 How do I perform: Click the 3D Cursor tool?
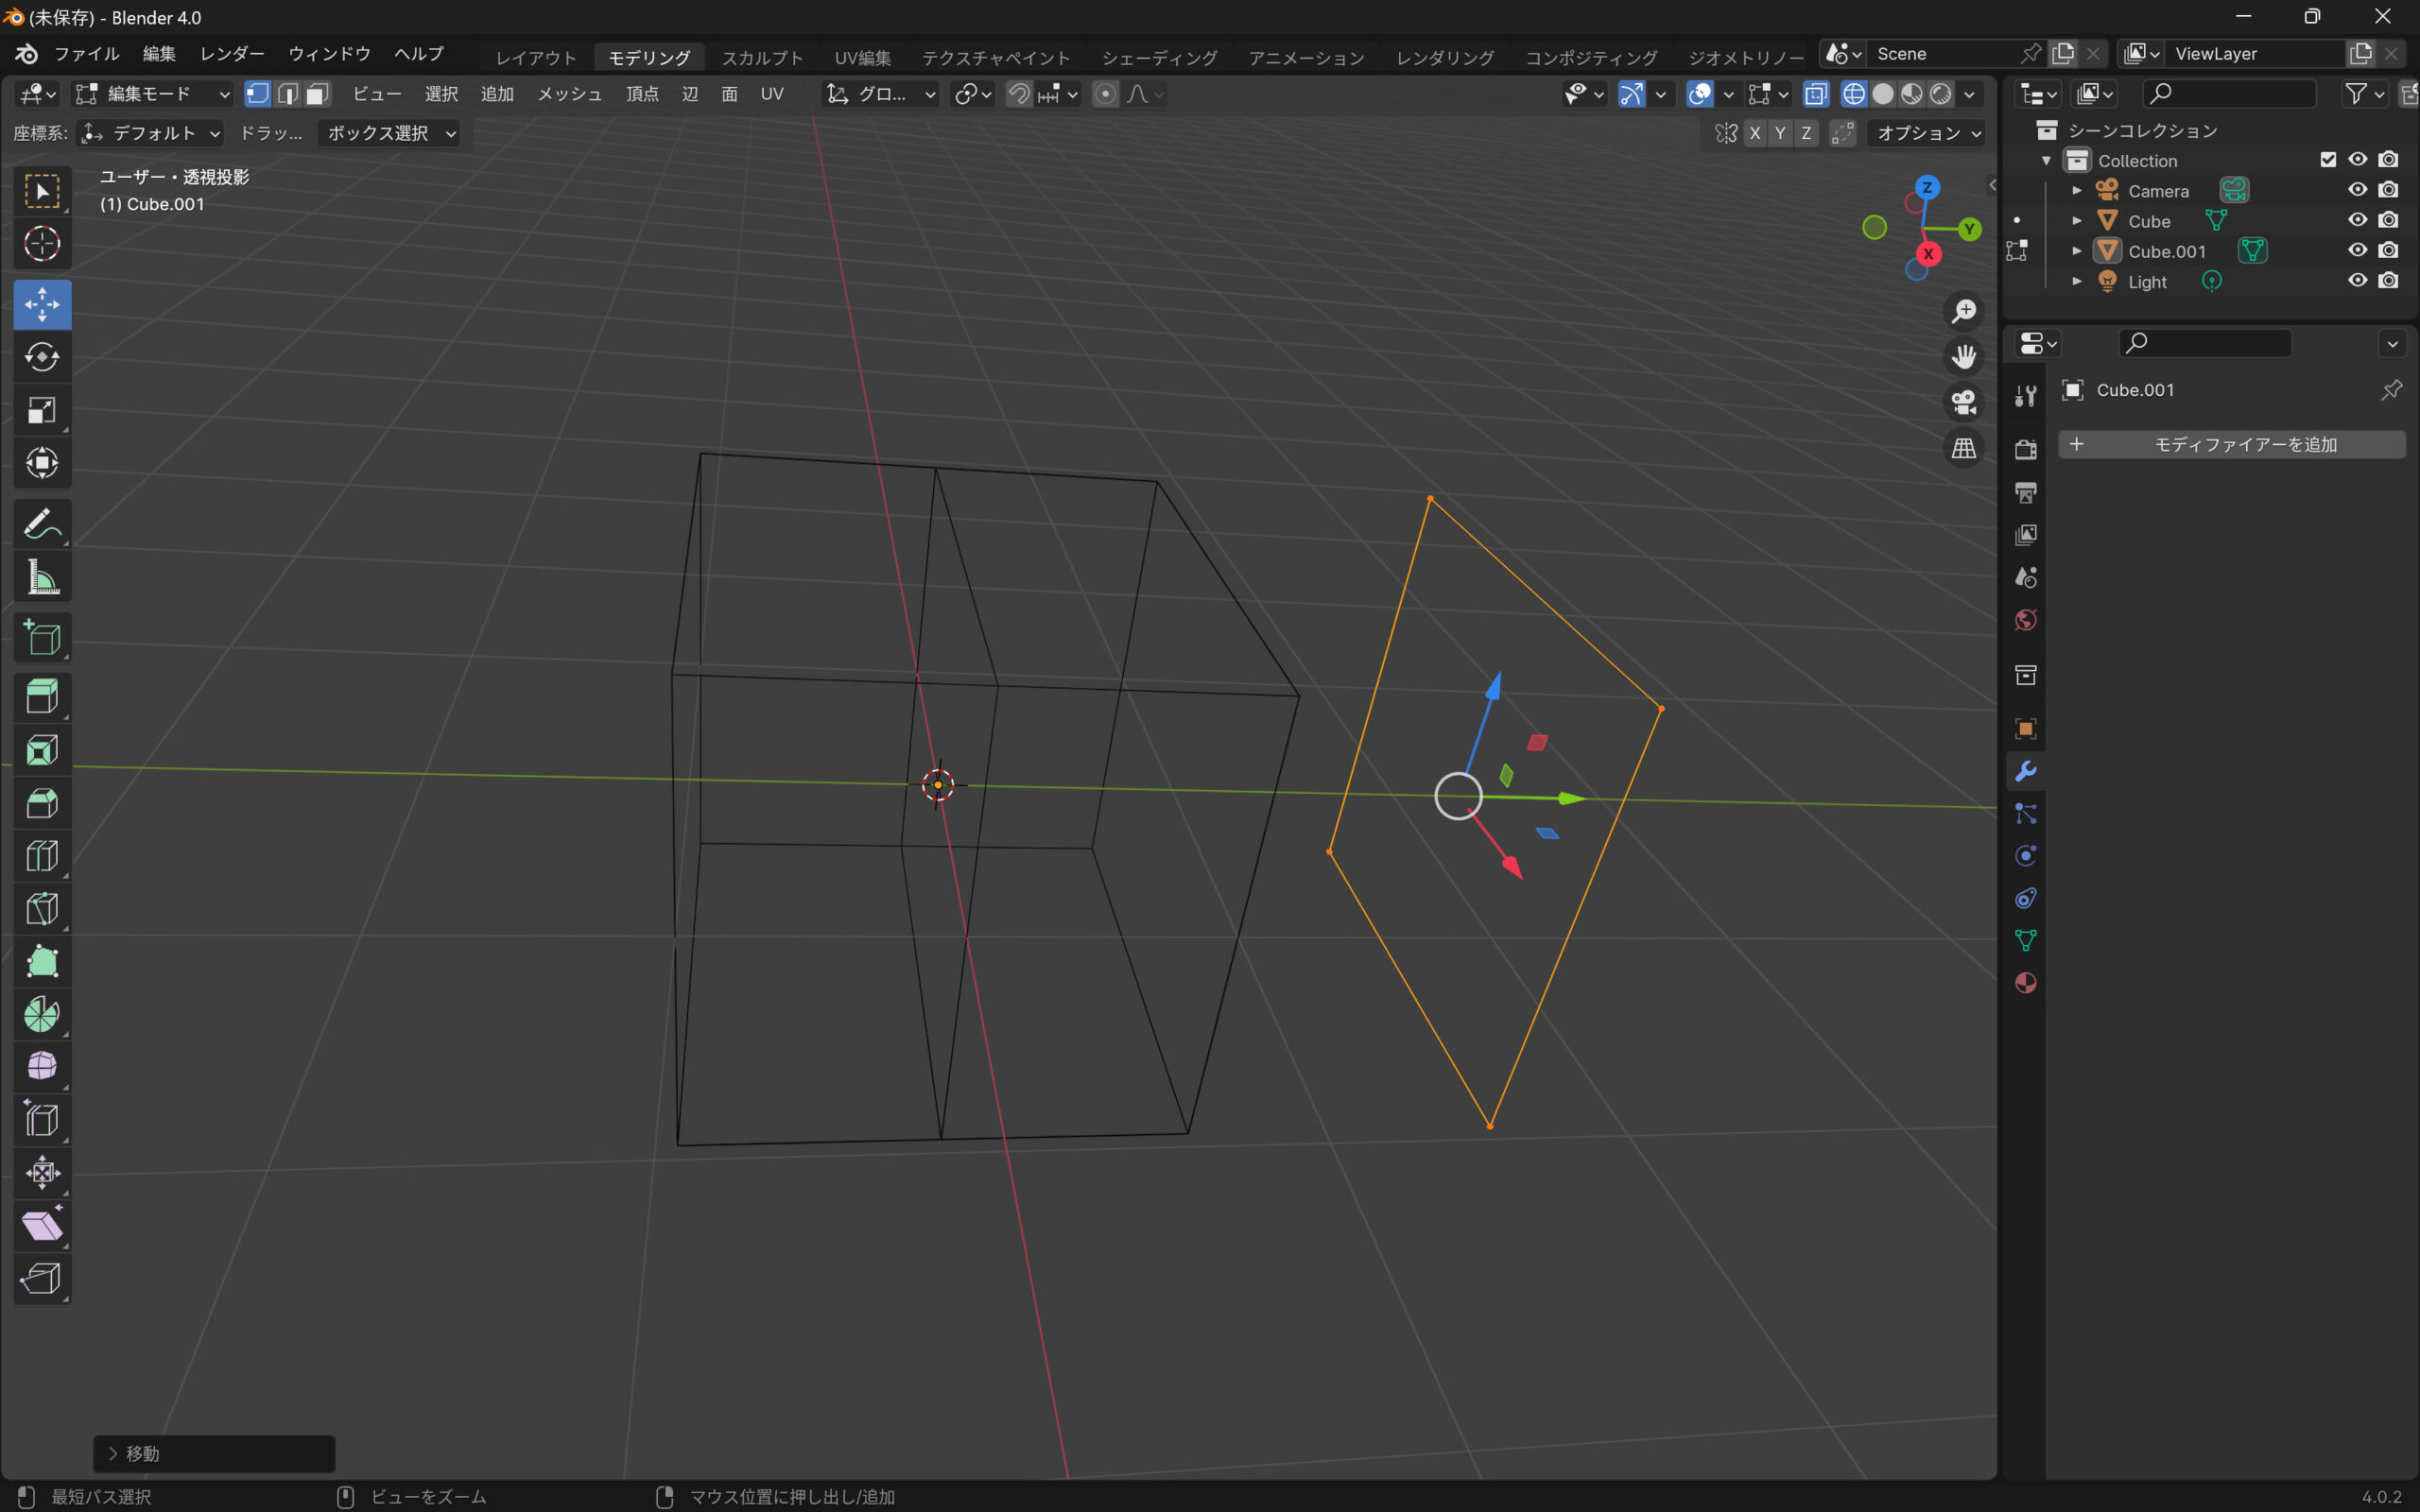[x=42, y=244]
